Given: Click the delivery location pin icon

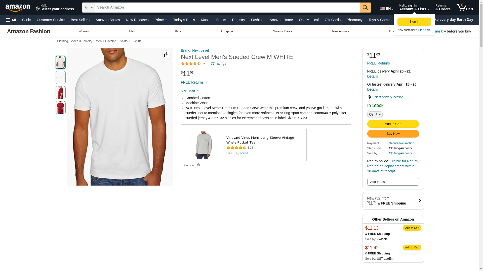Looking at the screenshot, I should tap(369, 97).
